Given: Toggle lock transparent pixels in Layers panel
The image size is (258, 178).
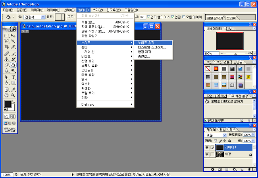Looking at the screenshot, I should click(x=216, y=141).
